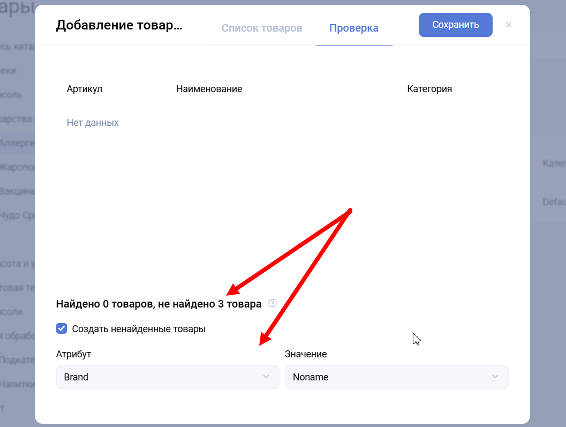The width and height of the screenshot is (566, 427).
Task: Click the Наименование column header
Action: (209, 89)
